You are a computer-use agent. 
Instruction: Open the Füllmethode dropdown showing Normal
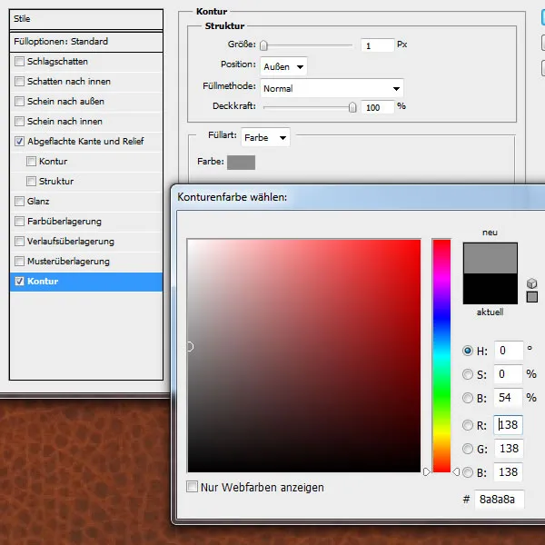[x=332, y=89]
